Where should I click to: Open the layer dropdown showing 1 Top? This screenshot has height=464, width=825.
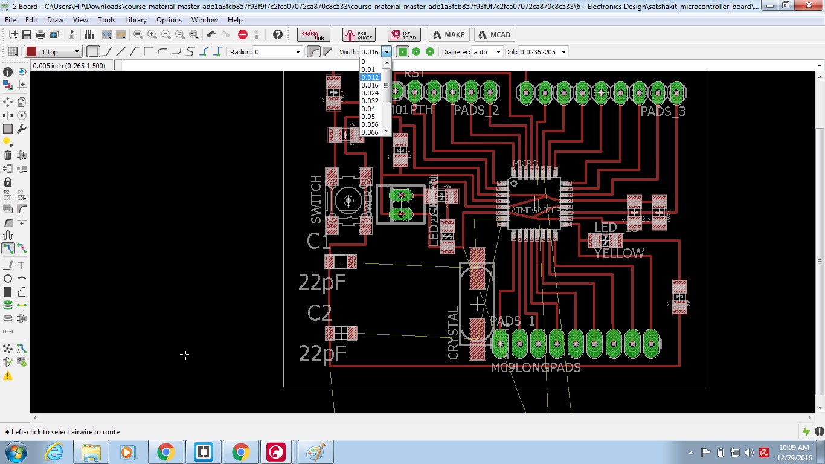click(x=53, y=52)
